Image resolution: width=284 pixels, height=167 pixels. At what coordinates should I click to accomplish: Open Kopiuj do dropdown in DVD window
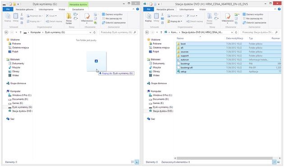coord(174,21)
